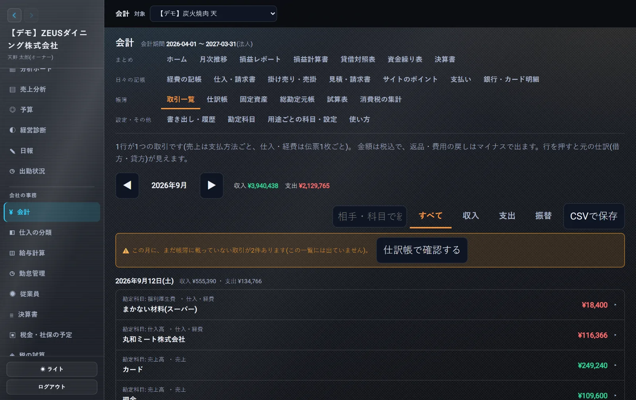Screen dimensions: 636x400
Task: Open 出勤状況 sidebar item
Action: [x=52, y=171]
